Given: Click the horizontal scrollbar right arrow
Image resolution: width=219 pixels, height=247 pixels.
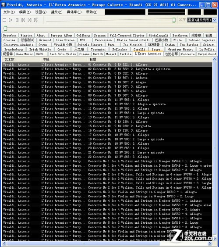Looking at the screenshot, I should [210, 243].
